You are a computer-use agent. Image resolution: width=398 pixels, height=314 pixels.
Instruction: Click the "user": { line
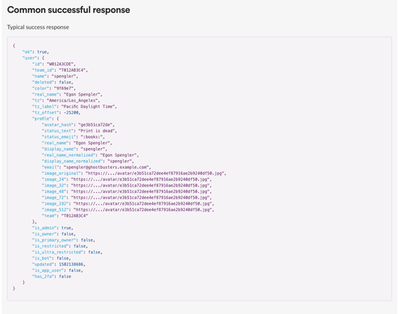pos(33,58)
